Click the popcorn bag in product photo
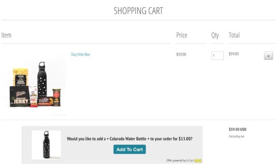Screen dimensions: 278x165 (20, 77)
